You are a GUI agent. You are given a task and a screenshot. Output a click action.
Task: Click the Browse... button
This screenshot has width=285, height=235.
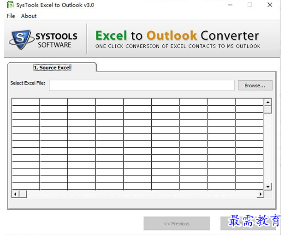click(x=255, y=85)
